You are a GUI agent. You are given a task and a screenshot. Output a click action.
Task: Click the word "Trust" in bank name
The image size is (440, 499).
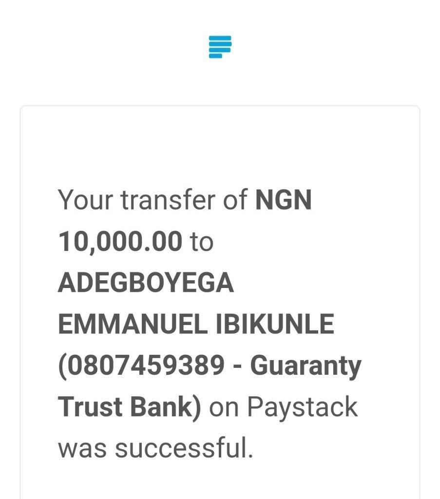[x=90, y=406]
